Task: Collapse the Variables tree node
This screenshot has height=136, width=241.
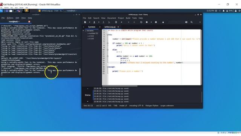Action: (x=84, y=31)
